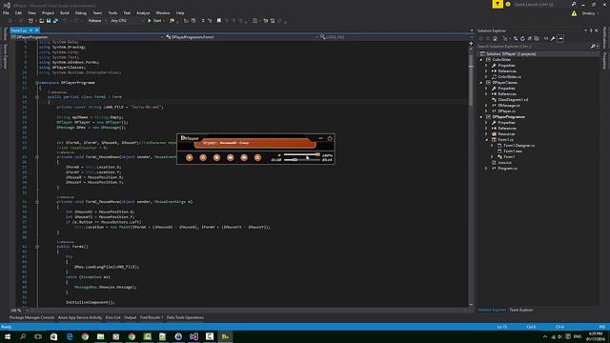Click the taskbar search icon
The image size is (610, 343).
[23, 336]
